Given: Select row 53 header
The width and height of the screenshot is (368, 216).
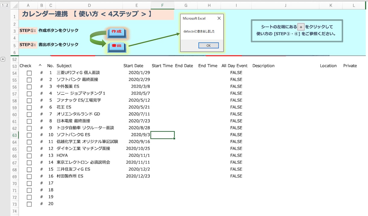Looking at the screenshot, I should click(14, 66).
